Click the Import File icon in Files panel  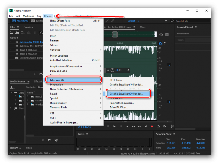(17, 33)
